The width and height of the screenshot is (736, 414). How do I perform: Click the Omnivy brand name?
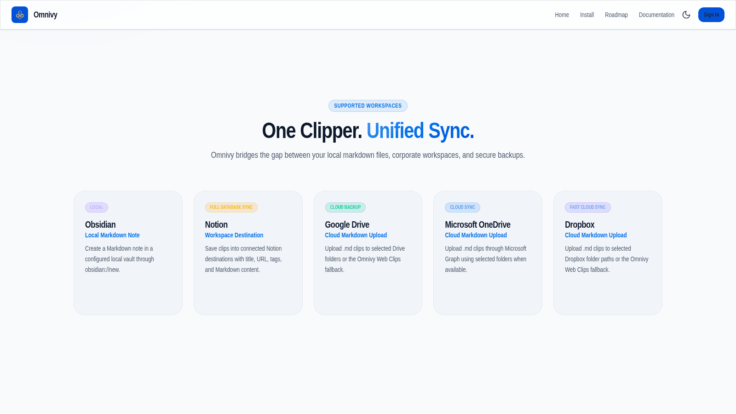[46, 15]
